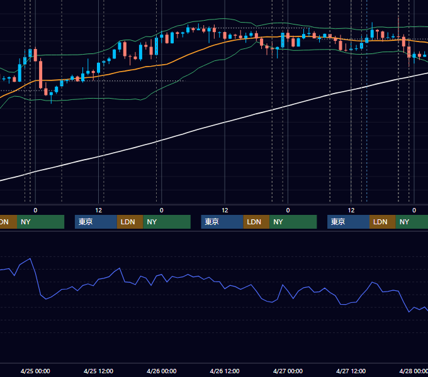Click the 4/25 12:00 time axis label
Screen dimensions: 428x377
98,371
